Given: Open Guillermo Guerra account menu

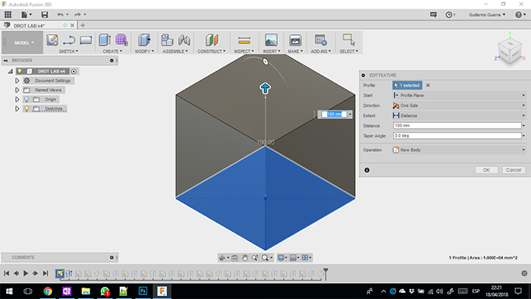Looking at the screenshot, I should coord(487,14).
